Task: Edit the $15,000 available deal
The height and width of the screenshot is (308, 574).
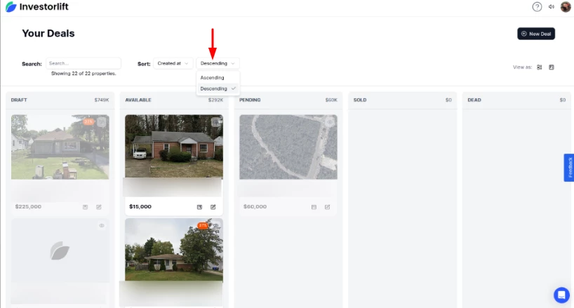Action: 213,207
